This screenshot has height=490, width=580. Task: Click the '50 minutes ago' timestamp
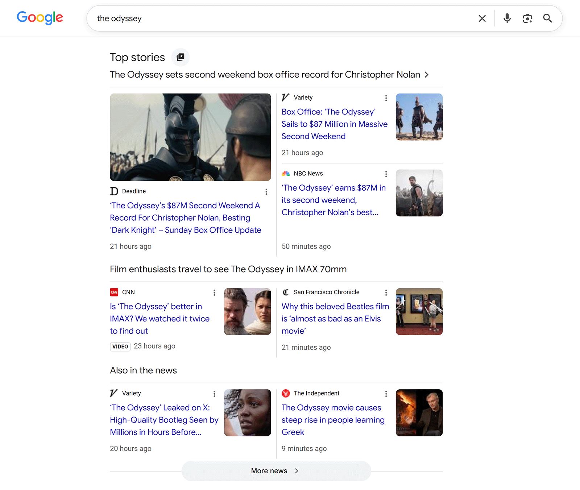306,246
